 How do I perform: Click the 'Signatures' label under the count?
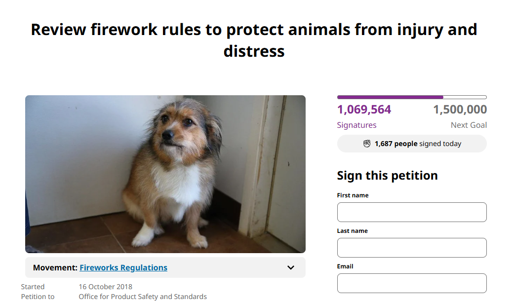356,125
